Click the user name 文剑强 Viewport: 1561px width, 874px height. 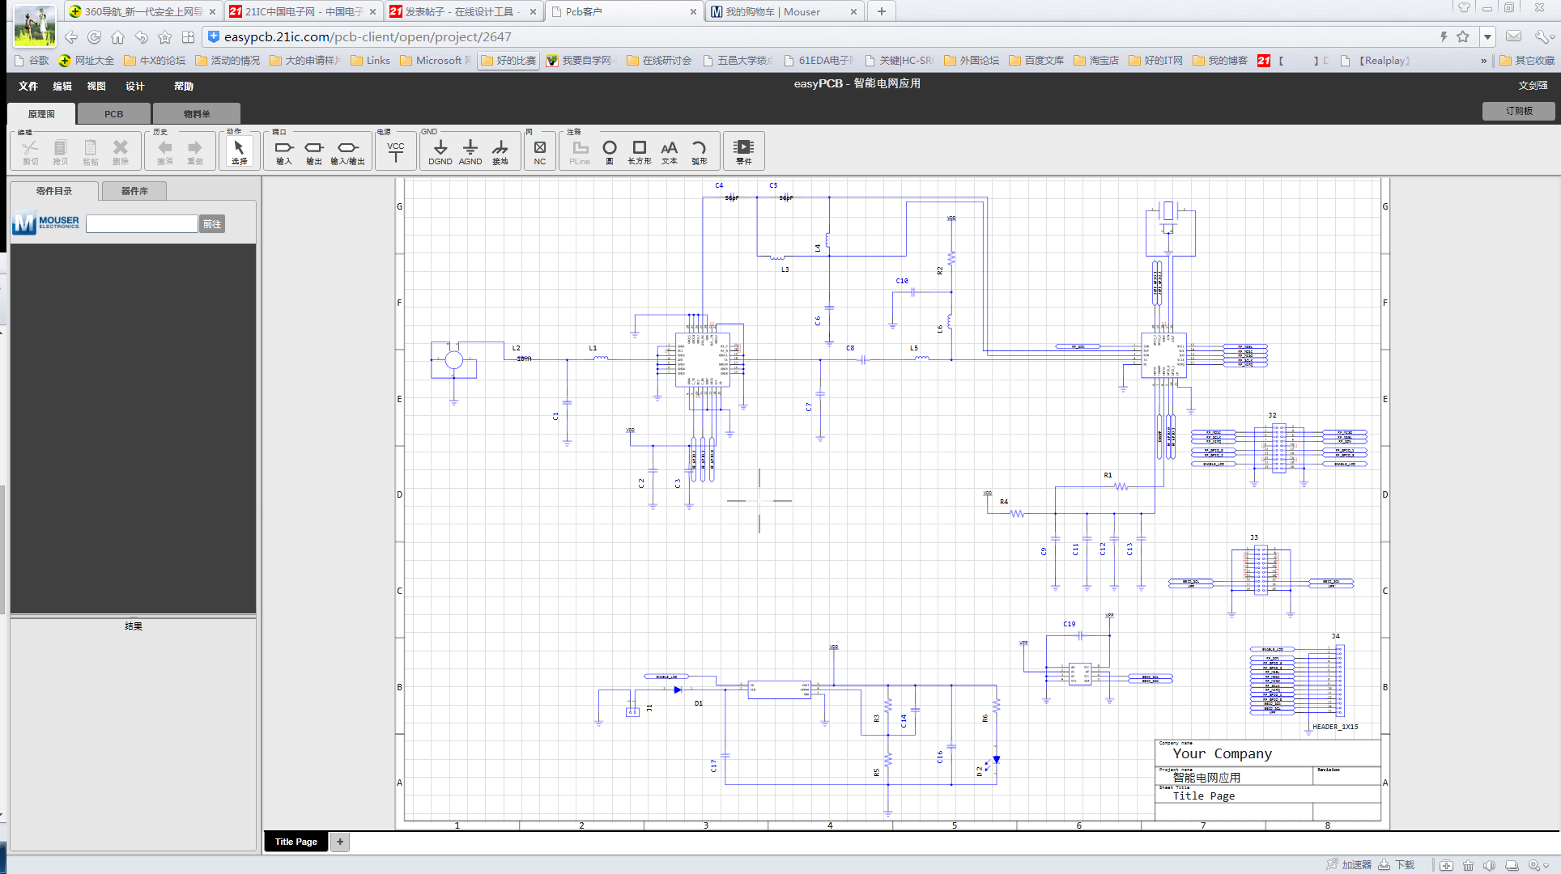tap(1533, 85)
